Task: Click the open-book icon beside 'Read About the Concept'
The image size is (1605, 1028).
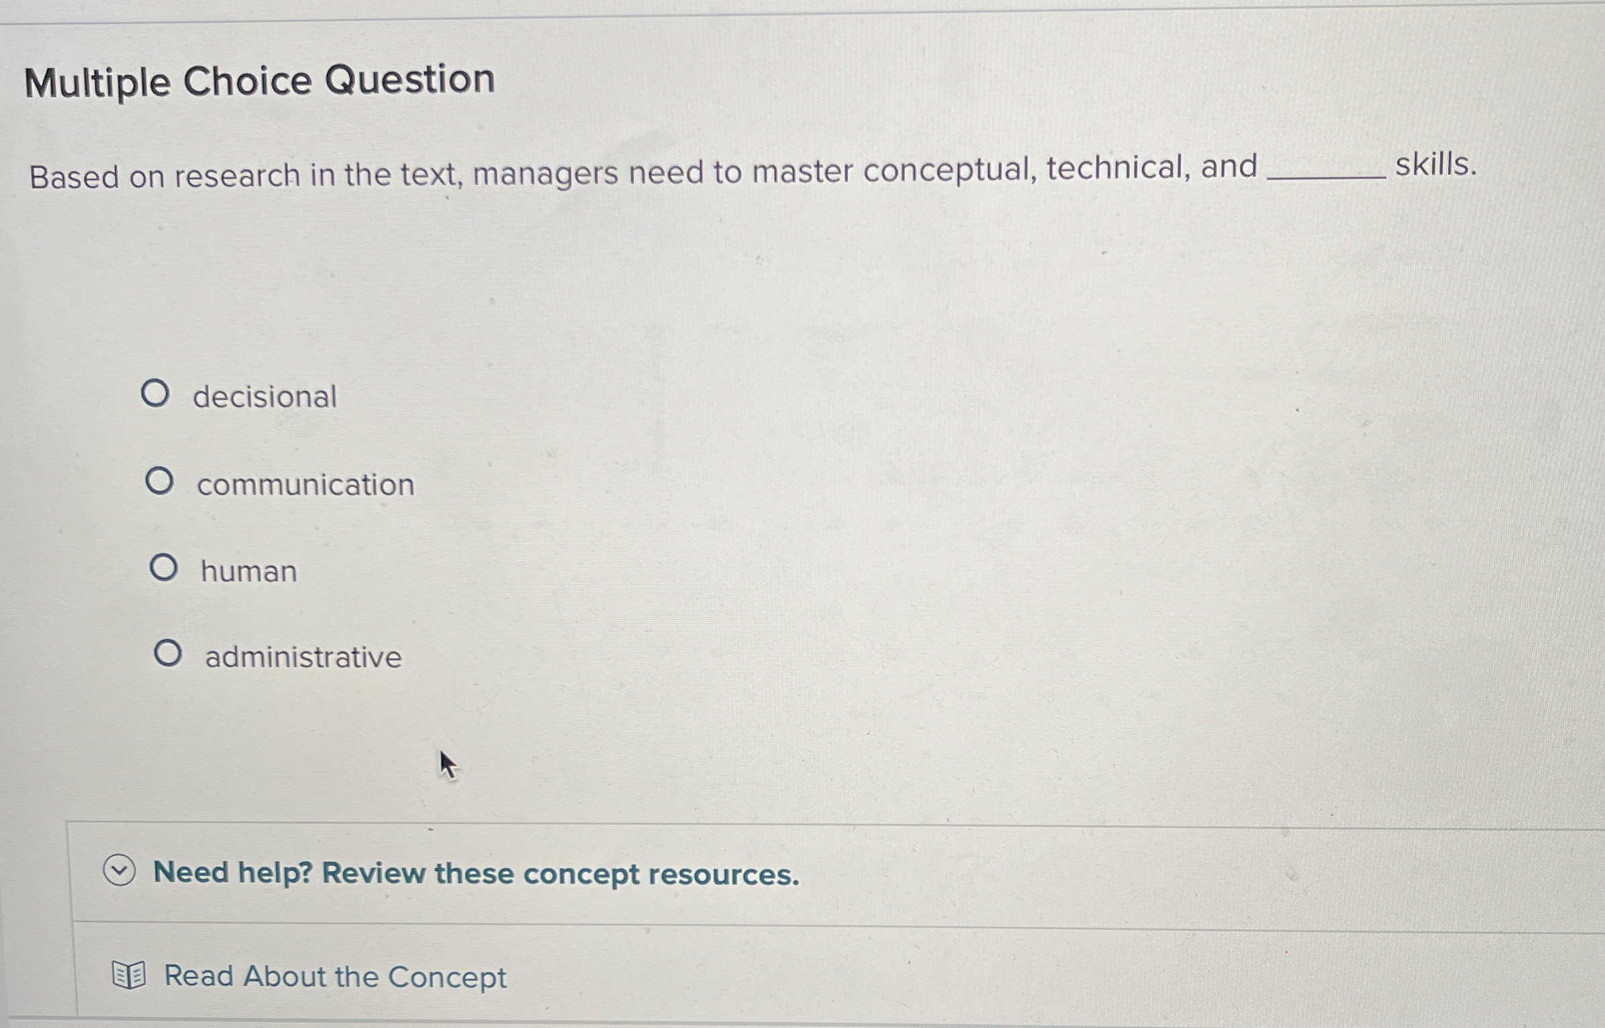Action: pyautogui.click(x=130, y=976)
